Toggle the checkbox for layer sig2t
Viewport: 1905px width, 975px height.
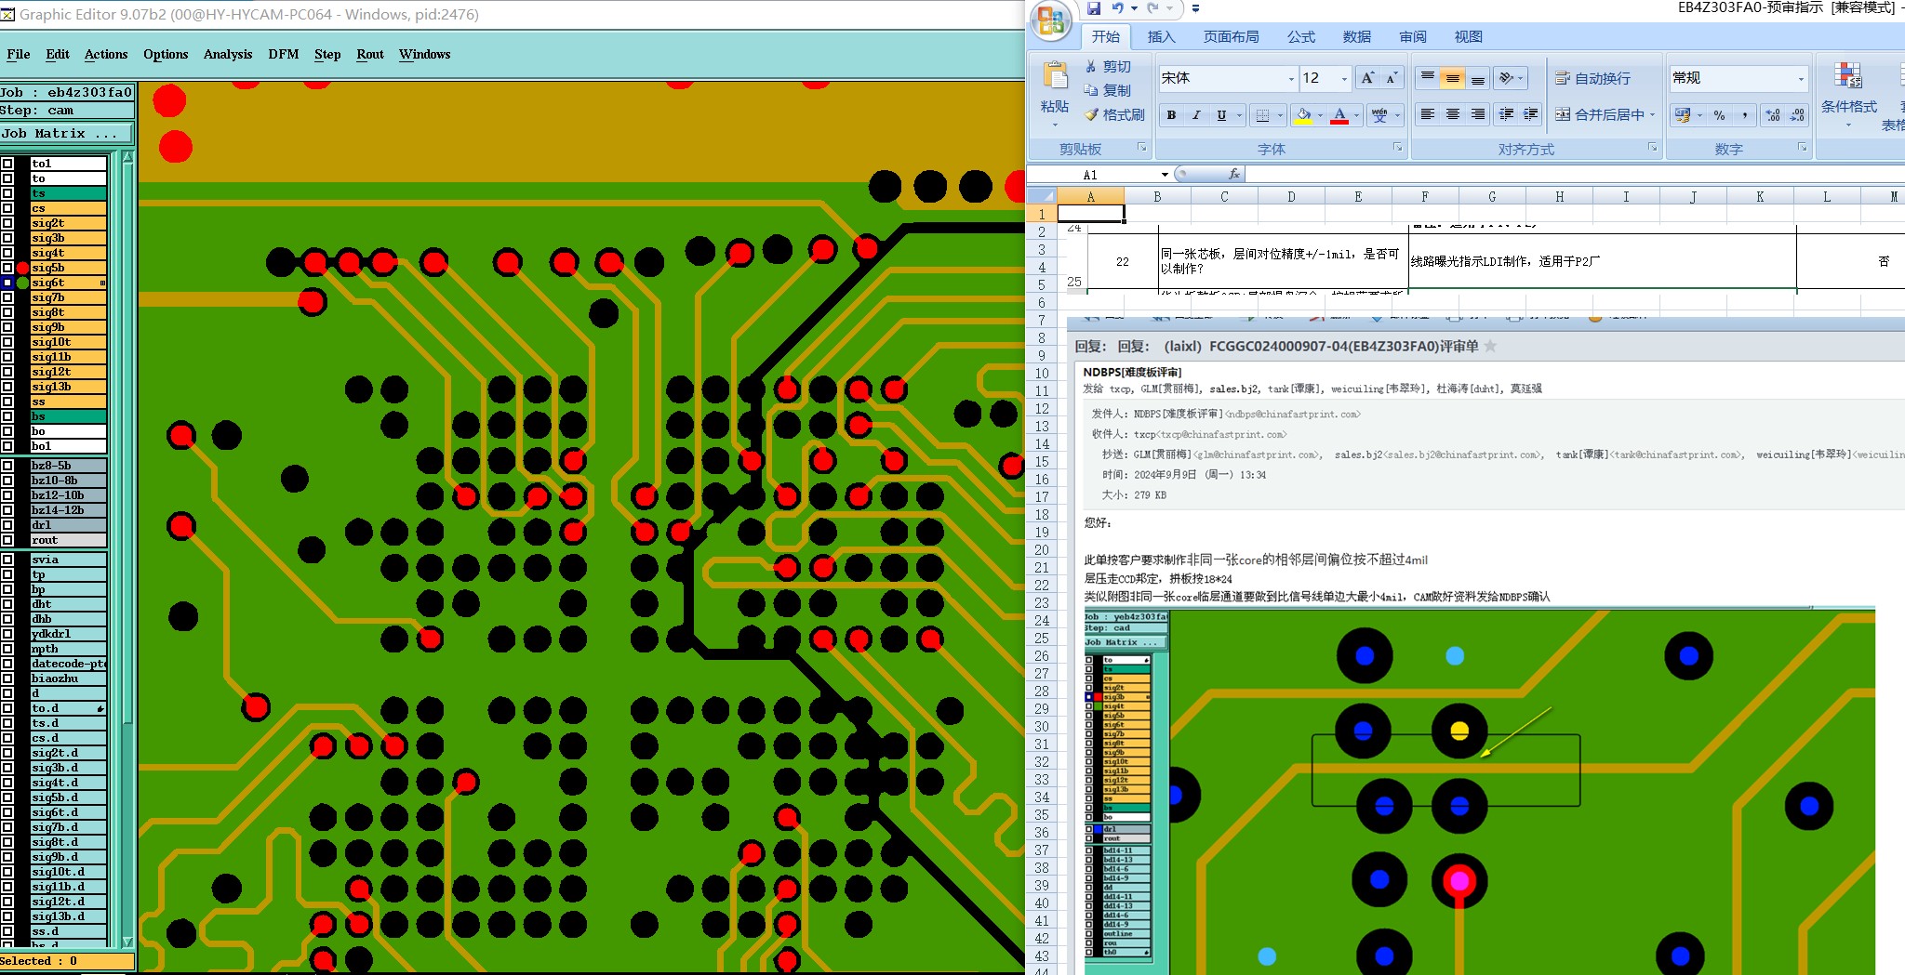7,223
